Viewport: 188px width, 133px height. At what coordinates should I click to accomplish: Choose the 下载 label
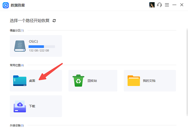[32, 106]
